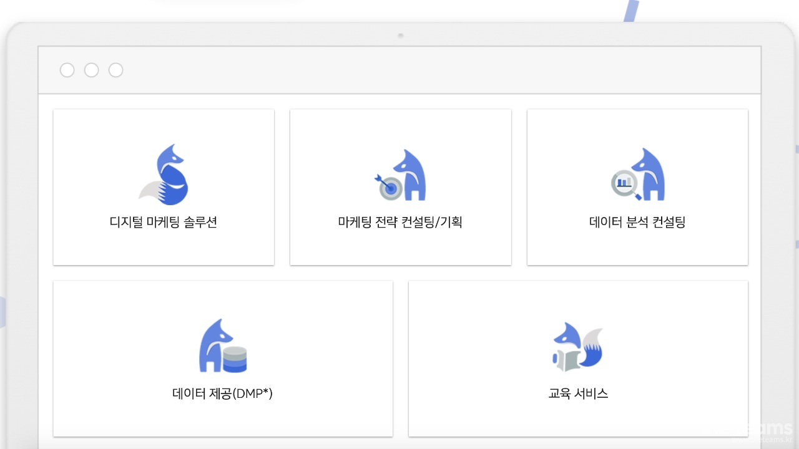Select the 마케팅 전략 컨설팅/기획 label
This screenshot has width=799, height=449.
click(x=400, y=223)
